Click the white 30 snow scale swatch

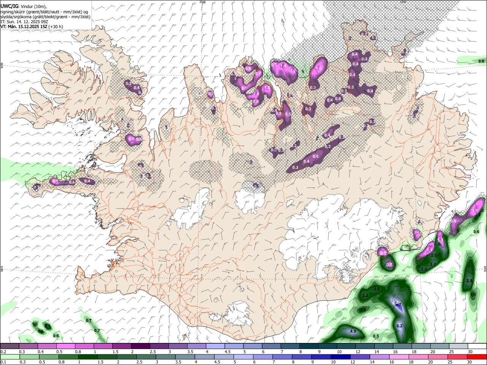pos(477,346)
